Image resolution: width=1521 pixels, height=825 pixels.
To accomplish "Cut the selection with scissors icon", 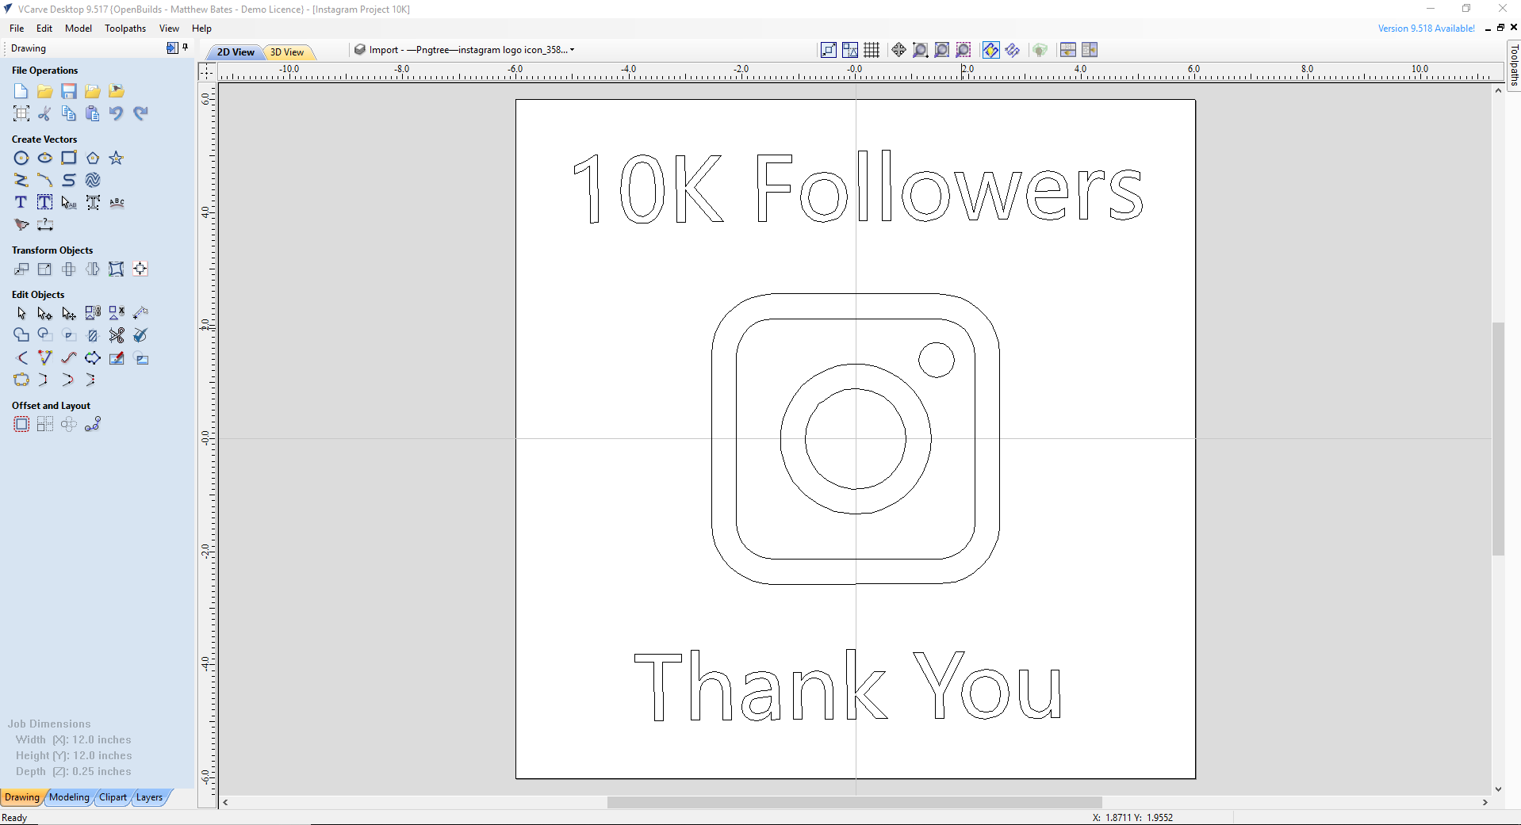I will coord(45,113).
